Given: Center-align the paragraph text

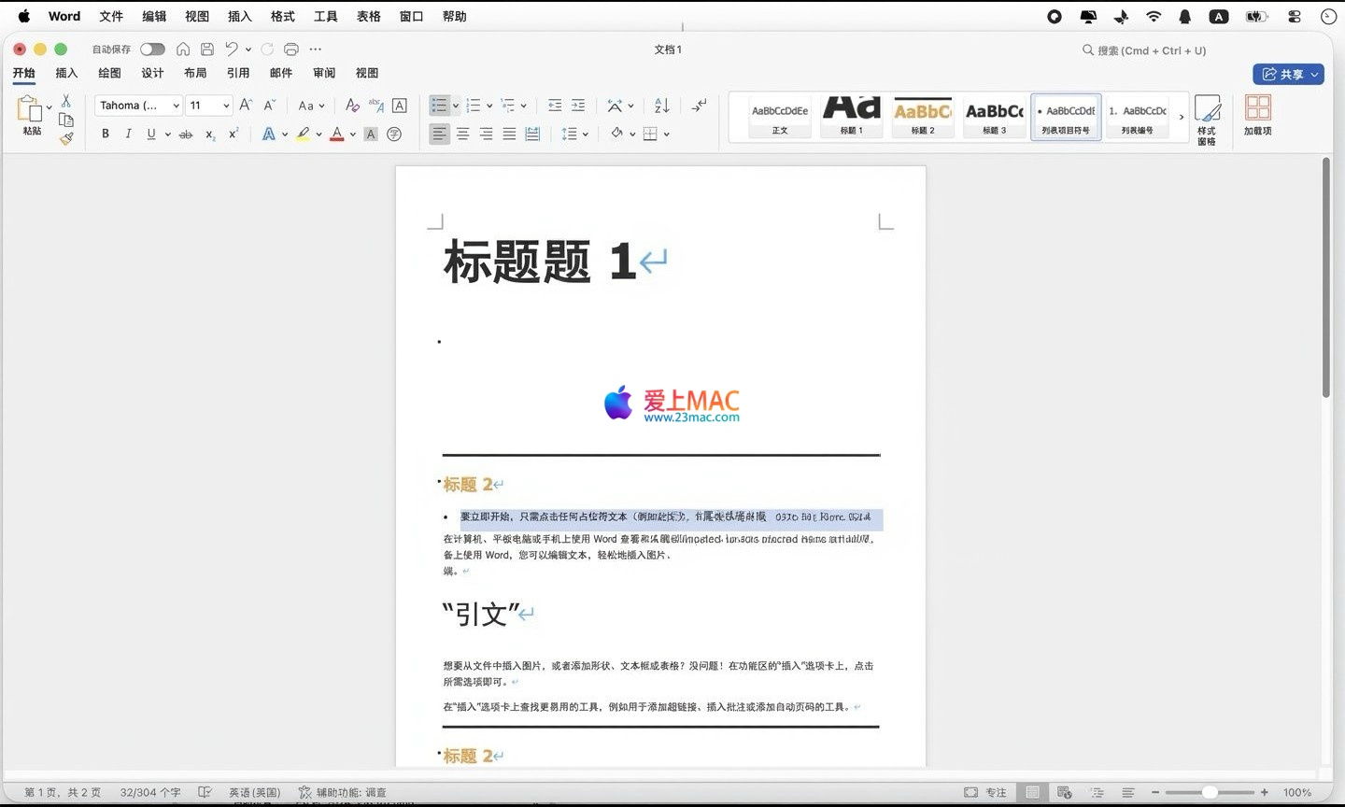Looking at the screenshot, I should [462, 134].
